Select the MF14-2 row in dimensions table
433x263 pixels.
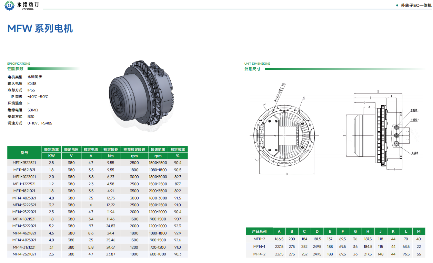point(259,254)
